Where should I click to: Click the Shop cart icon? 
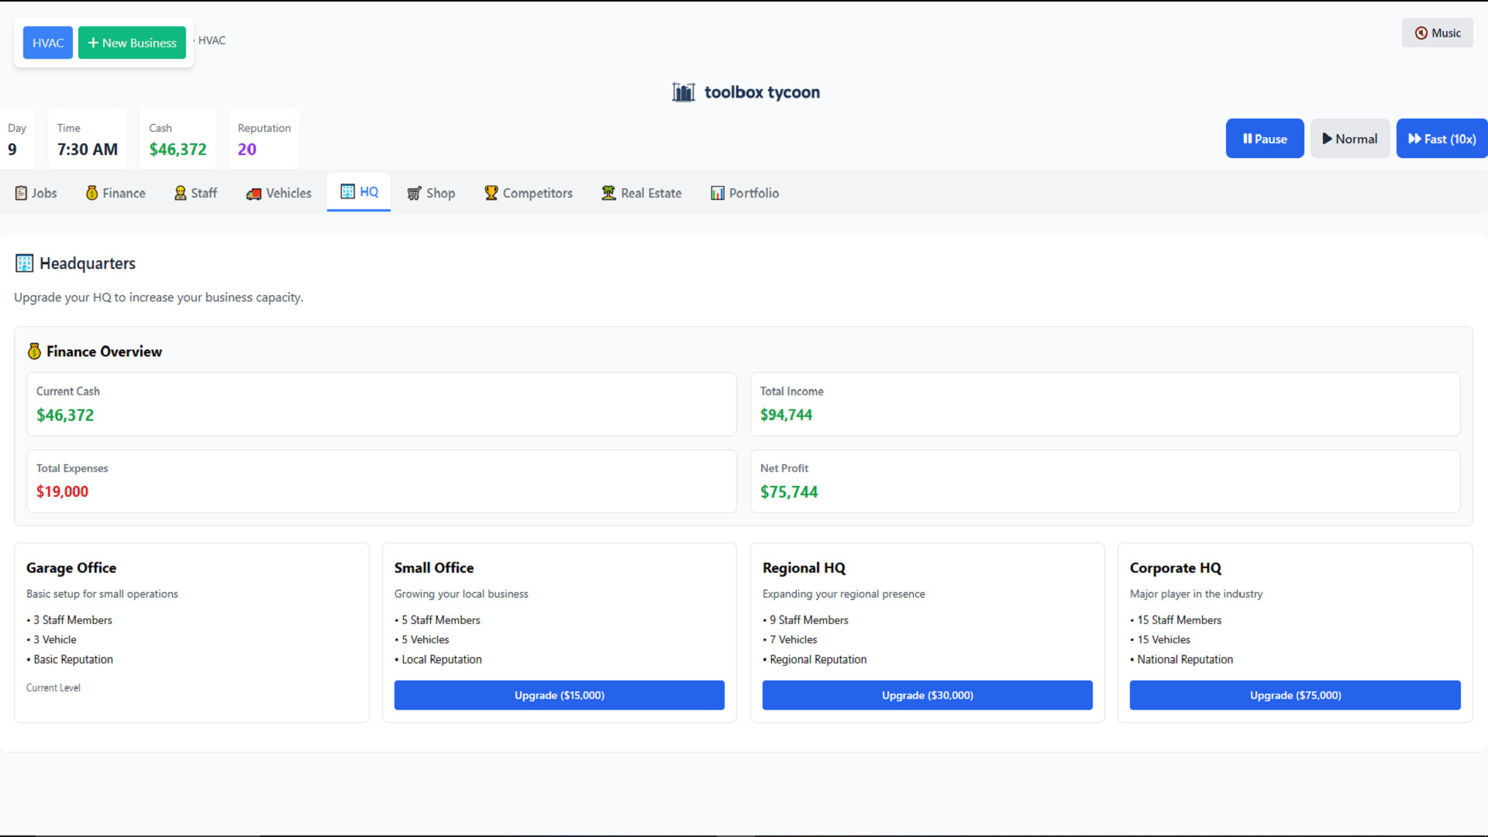click(415, 194)
